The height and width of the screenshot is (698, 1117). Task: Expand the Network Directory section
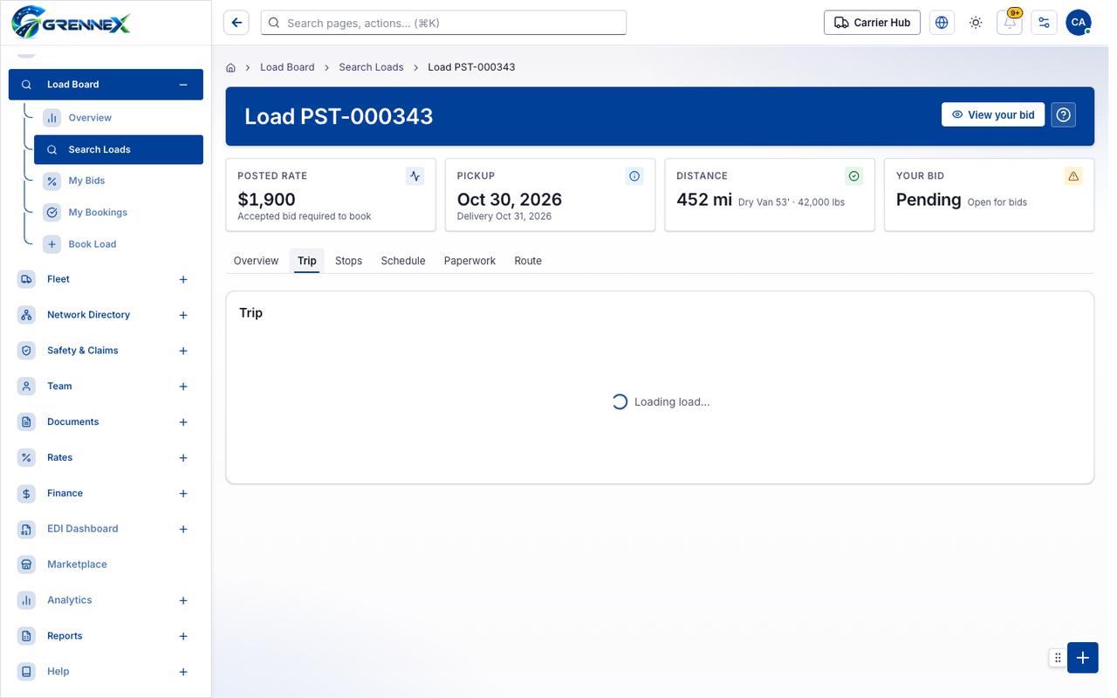point(183,315)
